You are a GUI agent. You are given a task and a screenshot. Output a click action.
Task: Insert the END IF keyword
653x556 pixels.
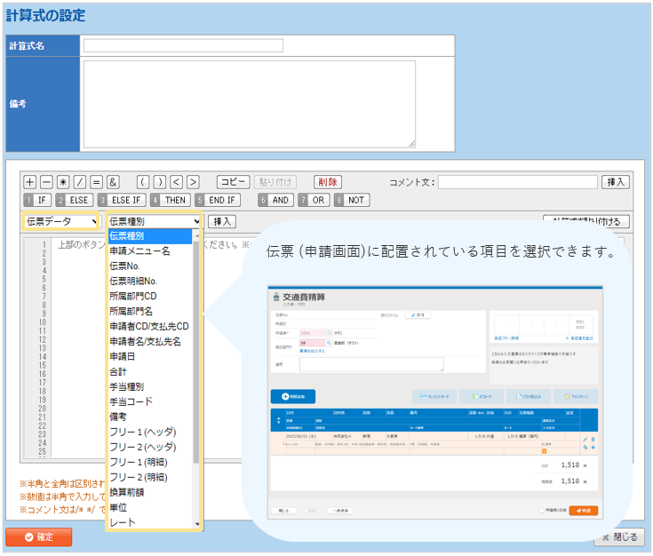click(x=217, y=201)
